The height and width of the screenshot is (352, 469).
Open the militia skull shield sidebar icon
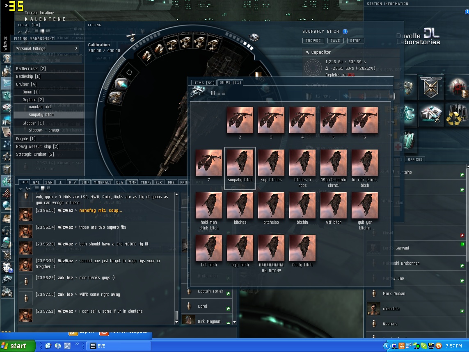tap(7, 255)
